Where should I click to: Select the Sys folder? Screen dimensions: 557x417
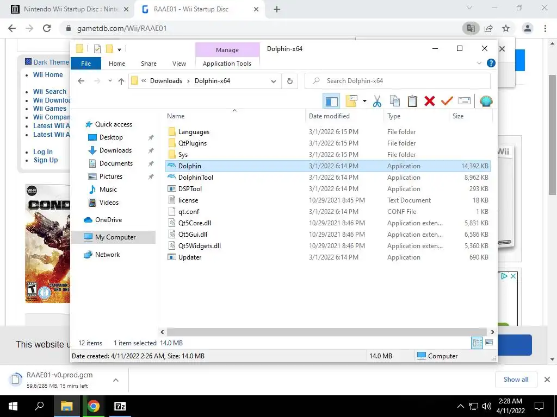[327, 155]
